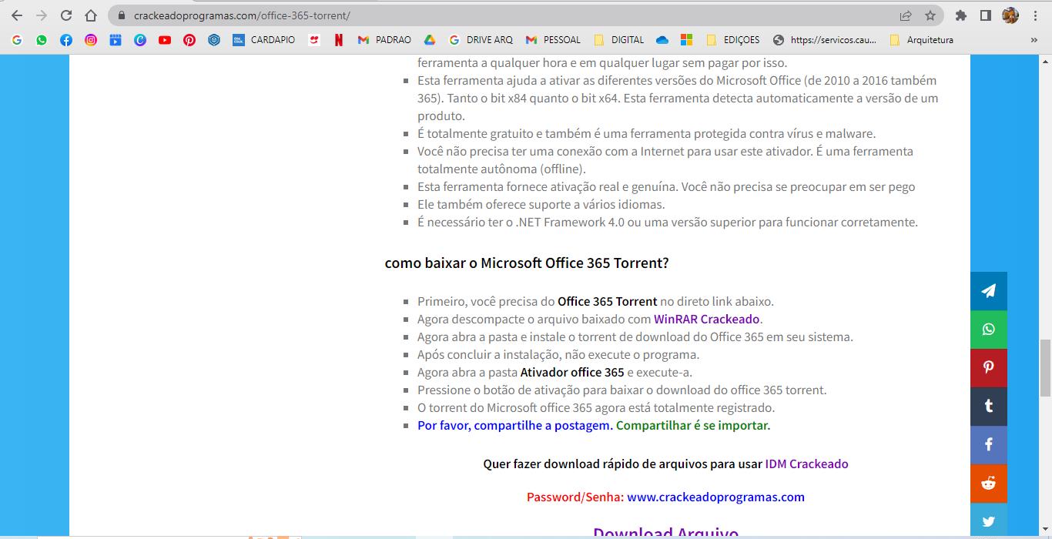This screenshot has width=1052, height=539.
Task: Share to Tumblr from the side panel
Action: 988,407
